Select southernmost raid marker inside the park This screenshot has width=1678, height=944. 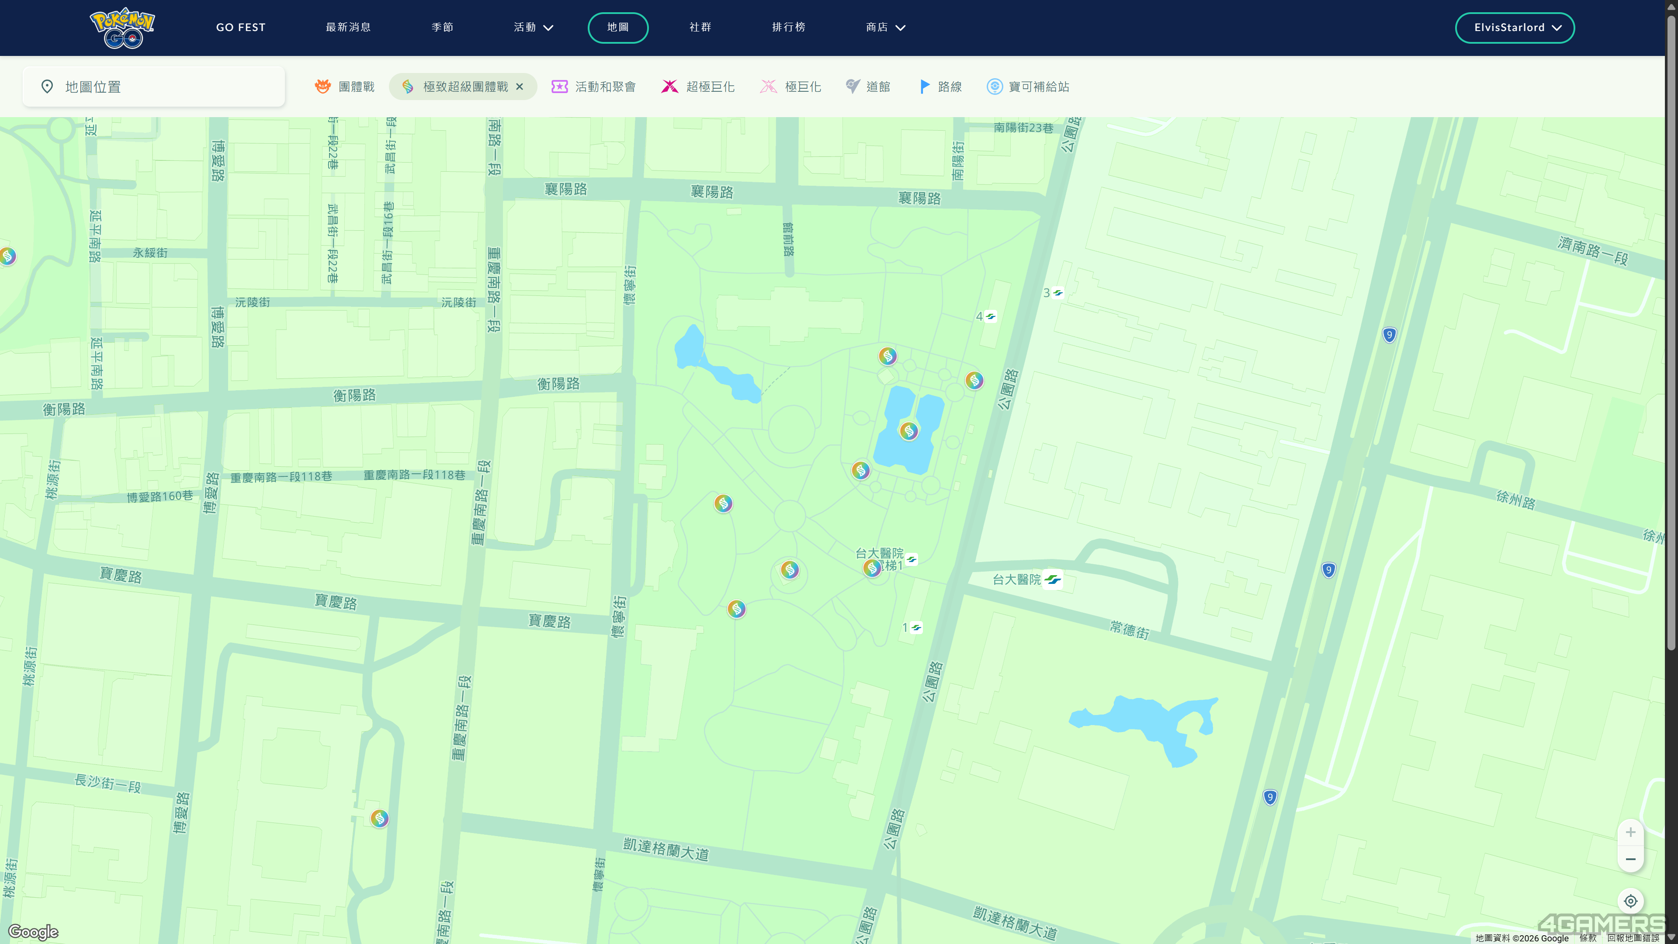click(736, 608)
